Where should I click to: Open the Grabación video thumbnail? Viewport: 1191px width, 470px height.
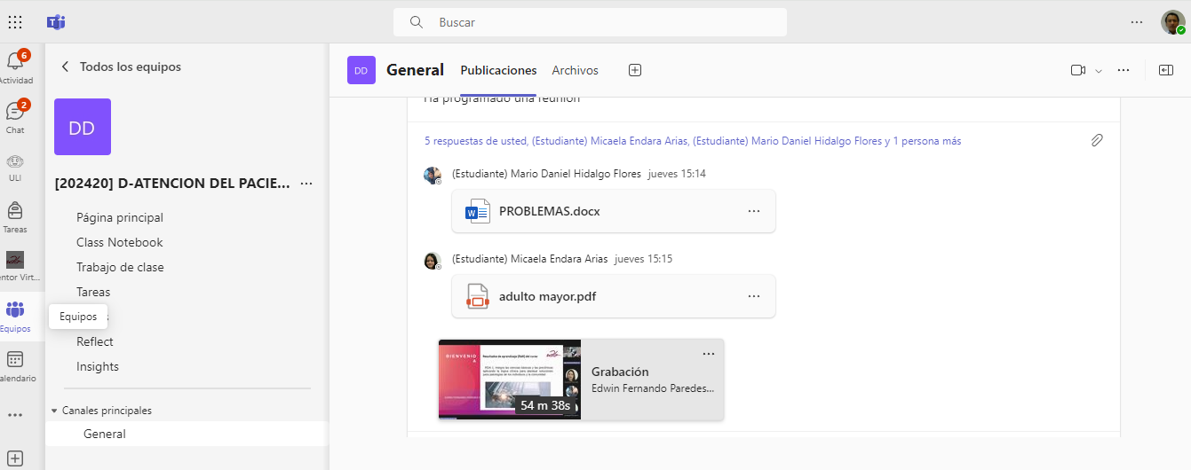509,379
